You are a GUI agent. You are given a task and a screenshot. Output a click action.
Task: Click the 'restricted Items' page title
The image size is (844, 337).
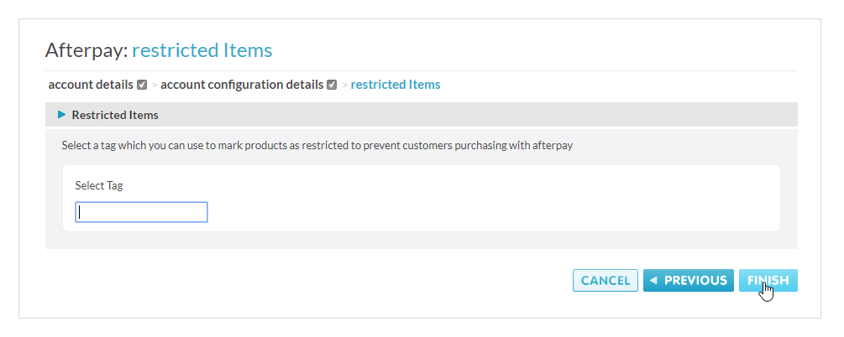click(202, 49)
